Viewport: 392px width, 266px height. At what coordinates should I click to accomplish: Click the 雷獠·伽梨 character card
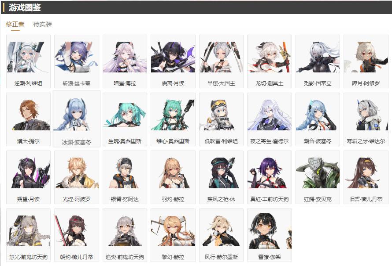pyautogui.click(x=270, y=235)
